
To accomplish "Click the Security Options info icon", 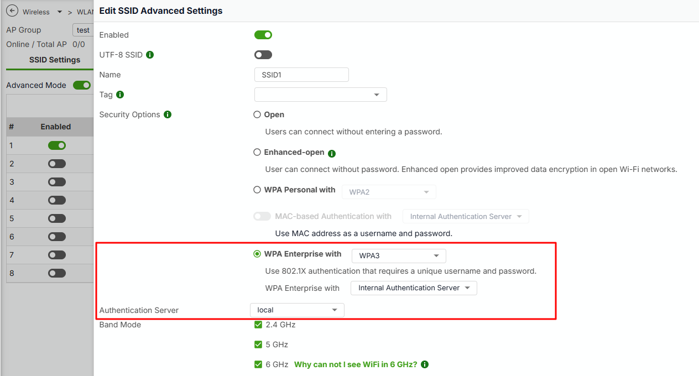I will click(x=168, y=114).
